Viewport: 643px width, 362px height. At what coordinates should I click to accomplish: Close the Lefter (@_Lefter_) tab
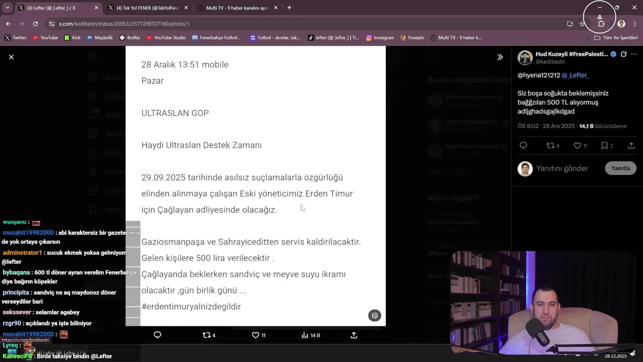coord(96,8)
